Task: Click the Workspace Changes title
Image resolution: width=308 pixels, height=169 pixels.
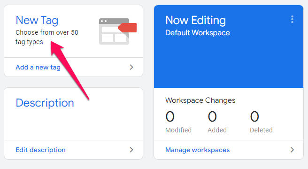Action: point(200,100)
